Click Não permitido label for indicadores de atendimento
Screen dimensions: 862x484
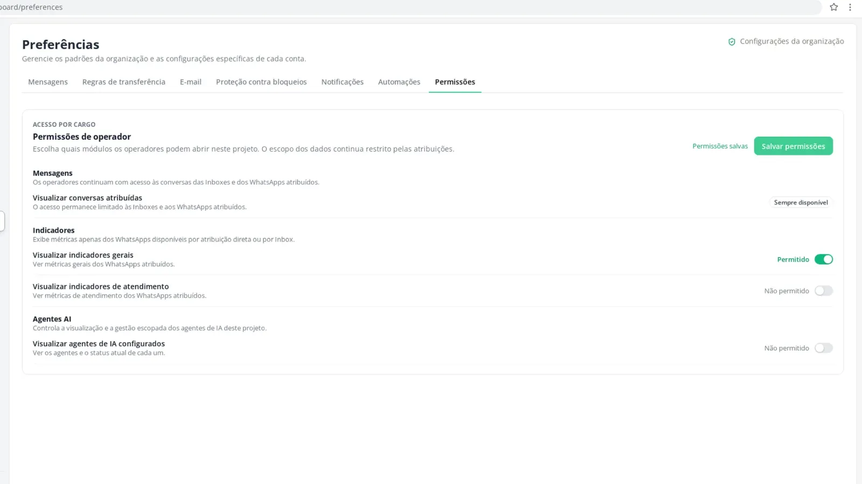click(787, 291)
